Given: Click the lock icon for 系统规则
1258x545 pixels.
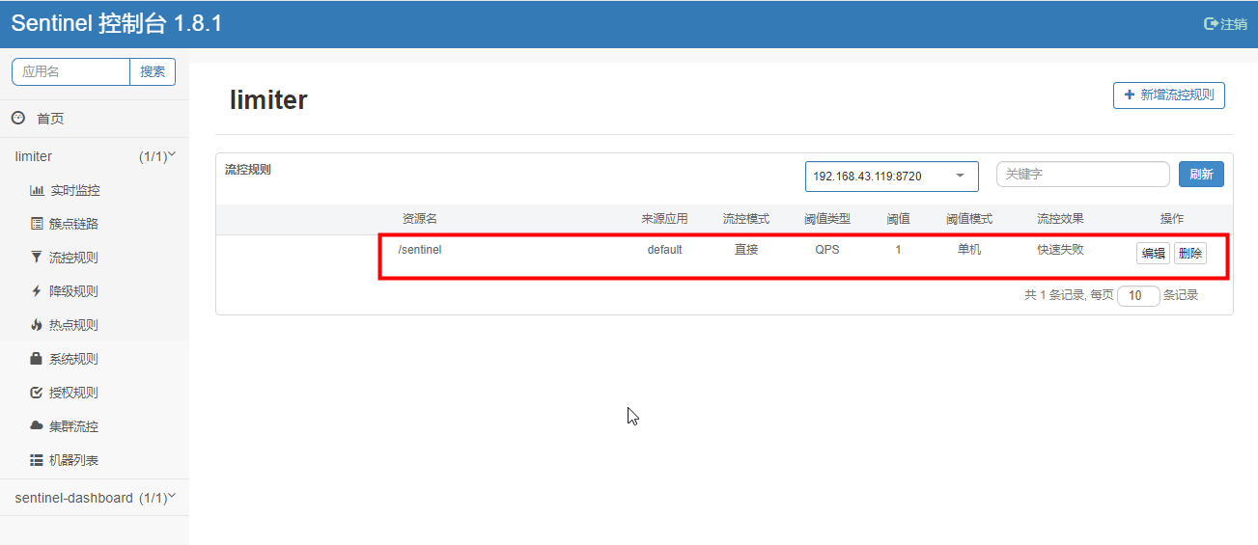Looking at the screenshot, I should 37,359.
